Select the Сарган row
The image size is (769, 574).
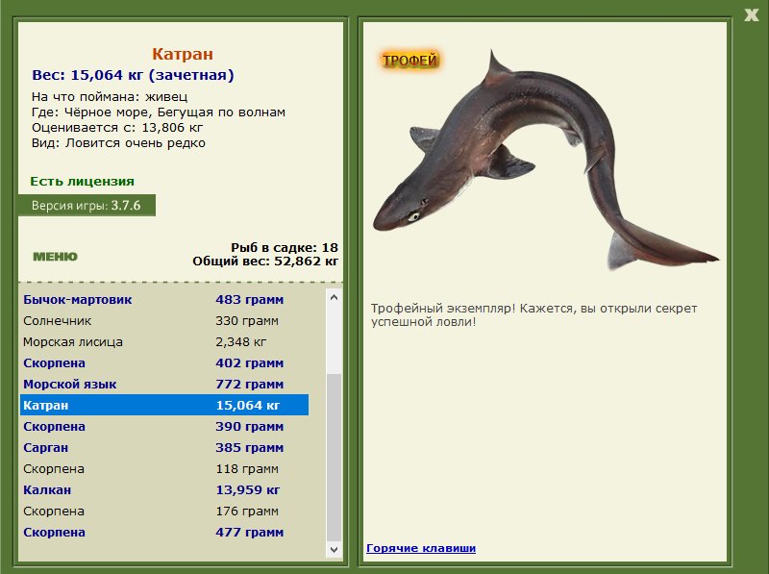[x=164, y=447]
